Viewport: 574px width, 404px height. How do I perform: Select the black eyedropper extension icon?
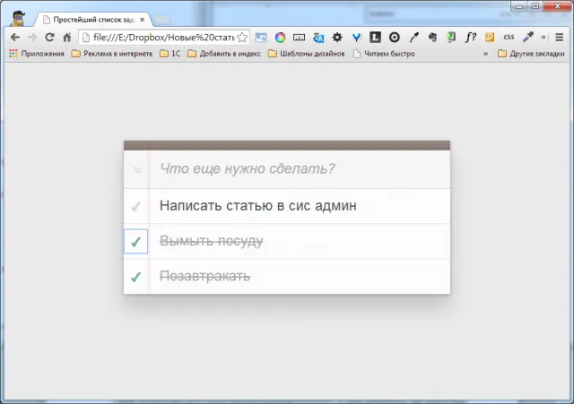click(413, 38)
